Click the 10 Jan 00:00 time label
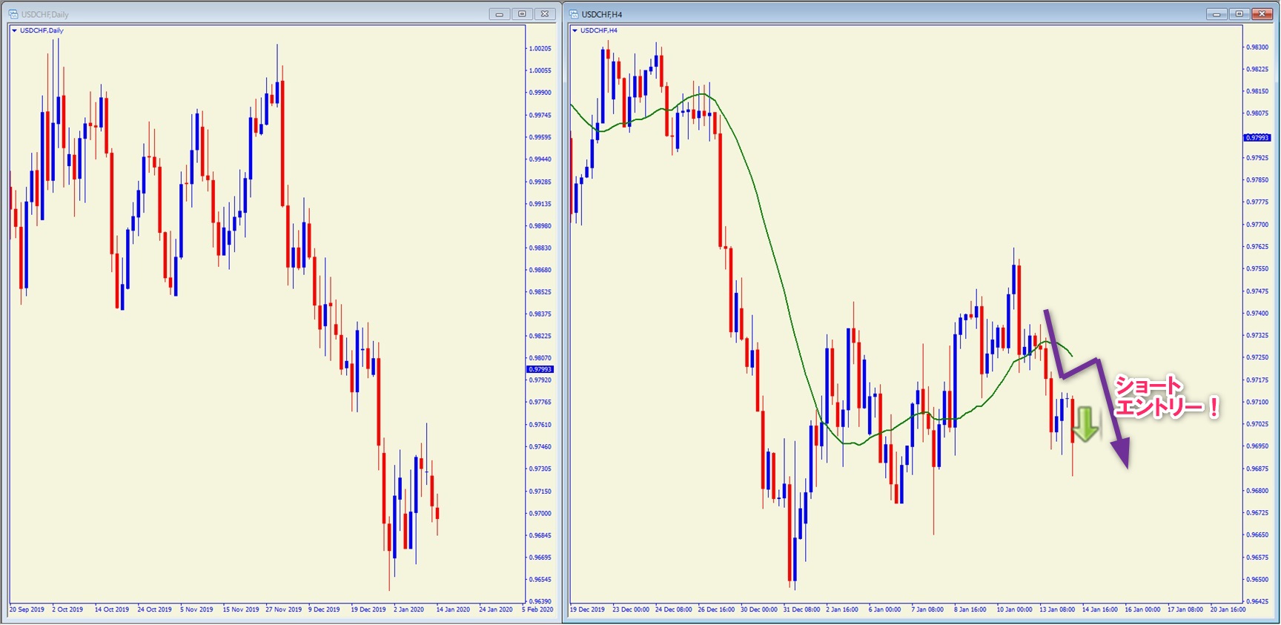This screenshot has width=1281, height=625. pyautogui.click(x=1015, y=609)
